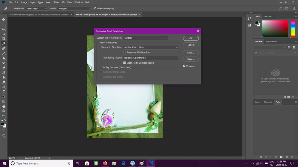Click the hue slider strip
The image size is (298, 167).
coord(293,29)
